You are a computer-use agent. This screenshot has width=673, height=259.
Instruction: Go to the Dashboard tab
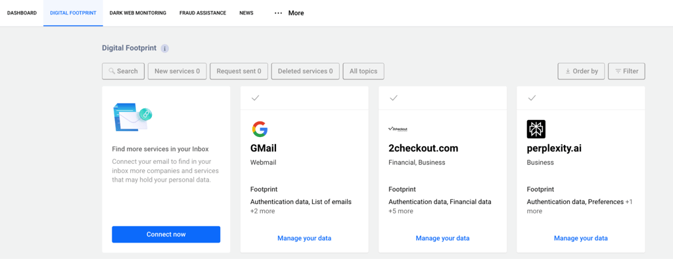22,13
